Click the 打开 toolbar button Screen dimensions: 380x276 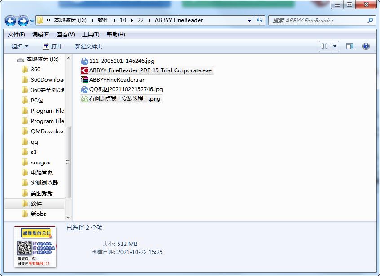coord(53,46)
